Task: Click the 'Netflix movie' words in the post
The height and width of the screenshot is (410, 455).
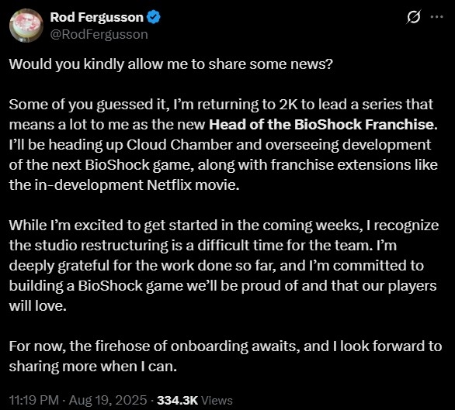Action: point(193,185)
